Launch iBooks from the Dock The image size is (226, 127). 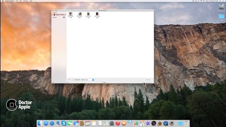(124, 123)
